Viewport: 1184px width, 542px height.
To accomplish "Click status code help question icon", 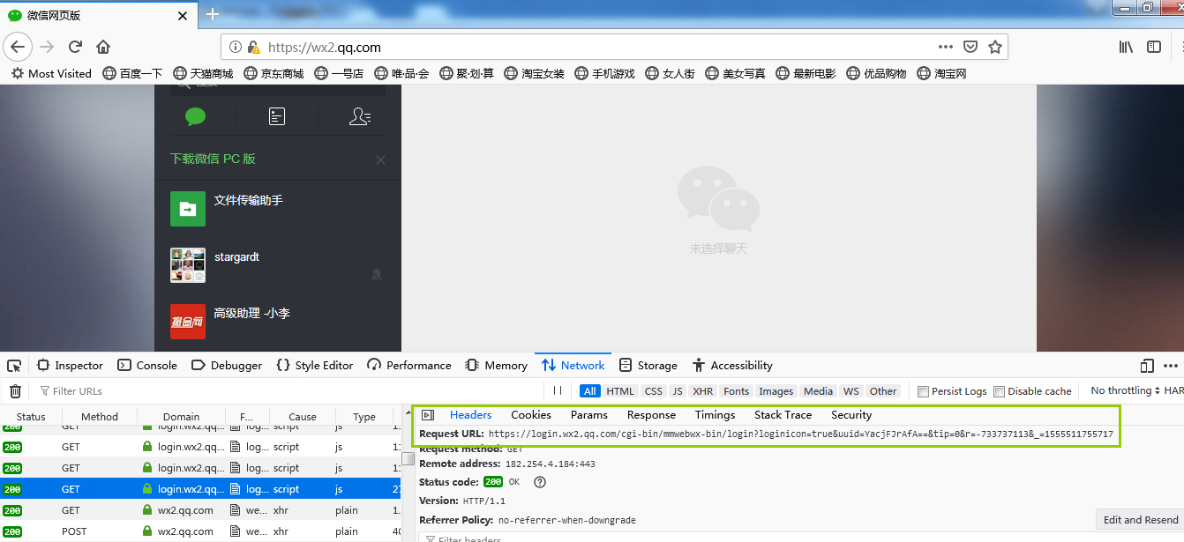I will click(540, 483).
